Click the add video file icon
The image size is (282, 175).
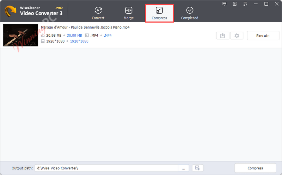point(198,168)
